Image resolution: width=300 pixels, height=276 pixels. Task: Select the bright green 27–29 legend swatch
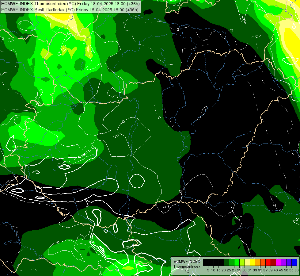(237, 262)
